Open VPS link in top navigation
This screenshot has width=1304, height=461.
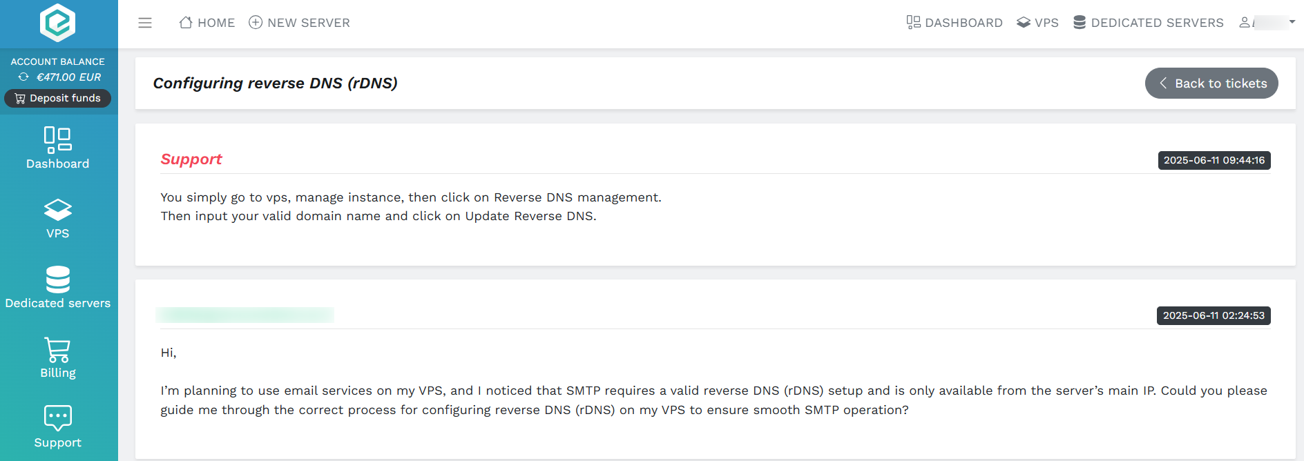pos(1037,23)
